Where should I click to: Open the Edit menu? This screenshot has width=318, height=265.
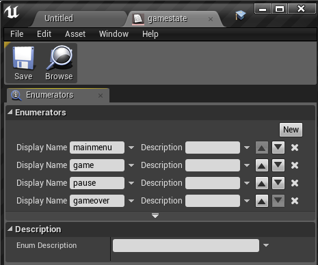coord(44,34)
